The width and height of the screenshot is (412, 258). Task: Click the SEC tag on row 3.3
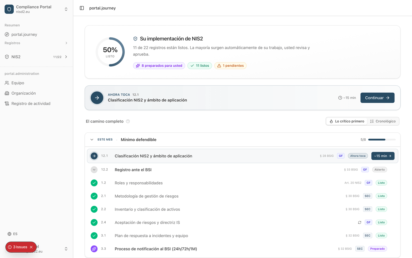(x=360, y=249)
